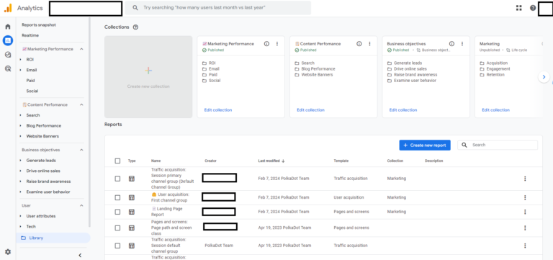Select User attributes in sidebar
This screenshot has height=260, width=553.
41,216
